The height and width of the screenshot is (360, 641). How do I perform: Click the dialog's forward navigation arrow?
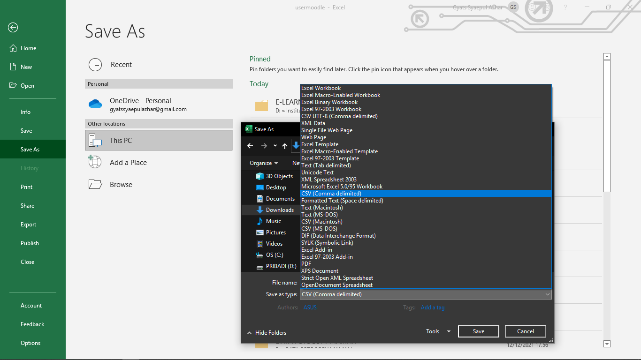point(264,146)
